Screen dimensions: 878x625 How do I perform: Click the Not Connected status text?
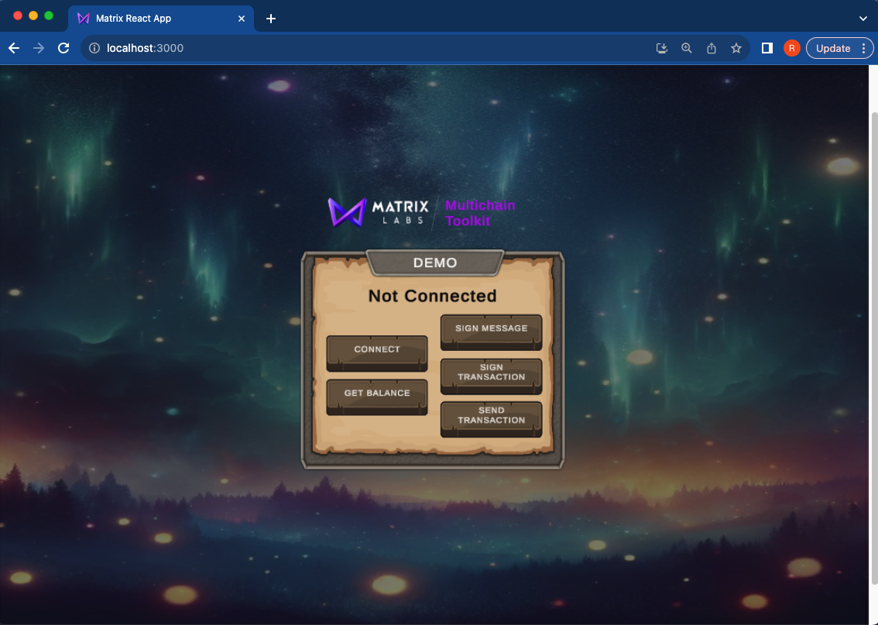[x=432, y=296]
